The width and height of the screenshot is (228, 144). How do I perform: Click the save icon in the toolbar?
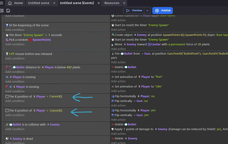pos(8,11)
